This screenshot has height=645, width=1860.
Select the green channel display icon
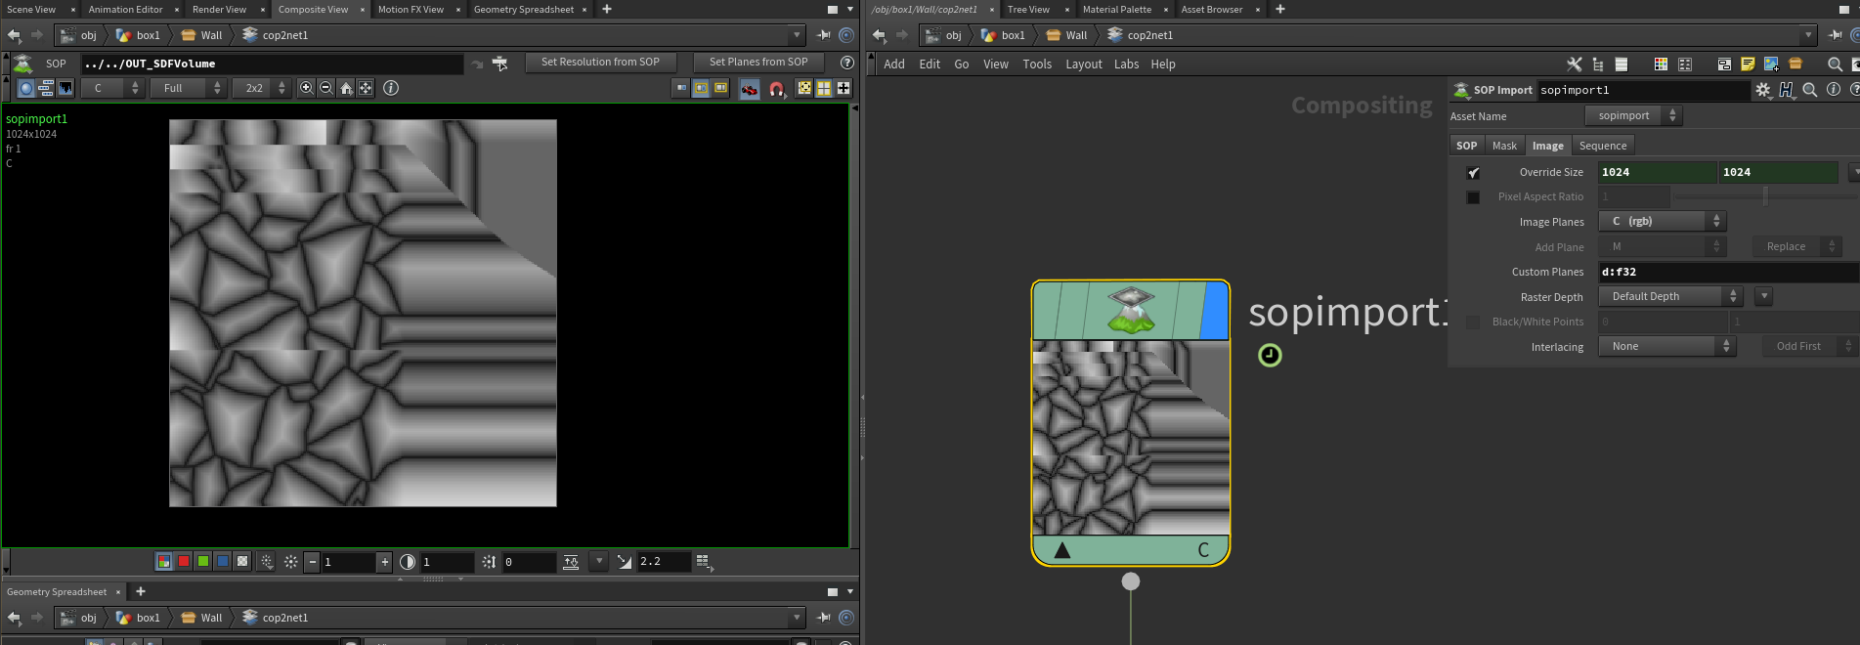tap(203, 562)
